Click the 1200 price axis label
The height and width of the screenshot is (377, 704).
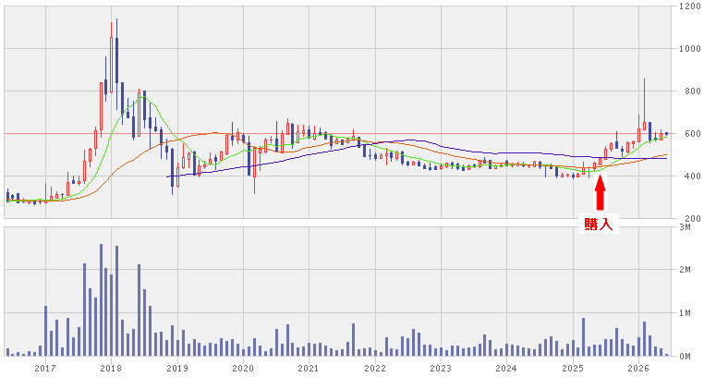pyautogui.click(x=690, y=6)
